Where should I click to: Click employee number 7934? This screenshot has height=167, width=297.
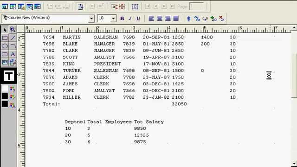(49, 97)
